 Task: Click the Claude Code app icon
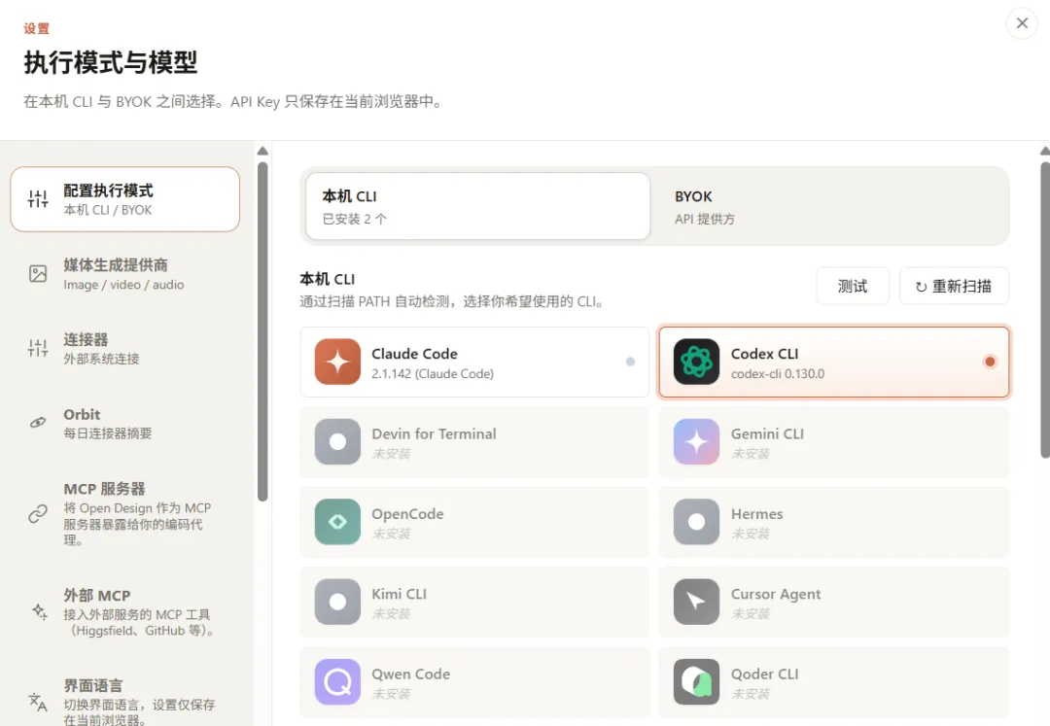(x=337, y=362)
